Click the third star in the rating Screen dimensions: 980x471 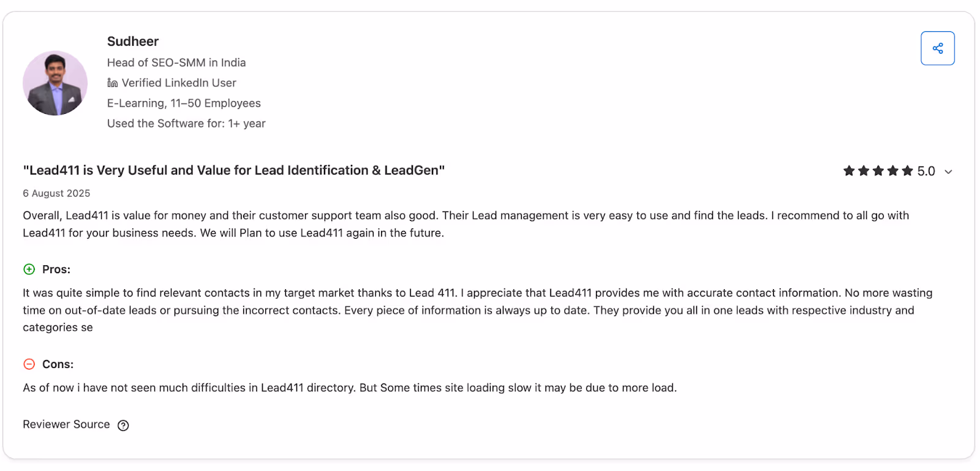point(877,171)
